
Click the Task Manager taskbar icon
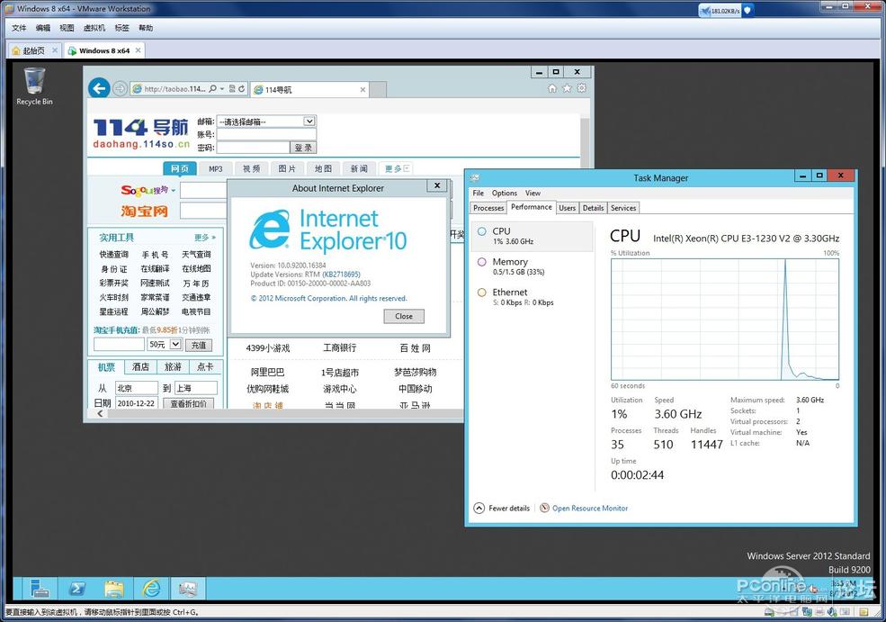(x=188, y=589)
